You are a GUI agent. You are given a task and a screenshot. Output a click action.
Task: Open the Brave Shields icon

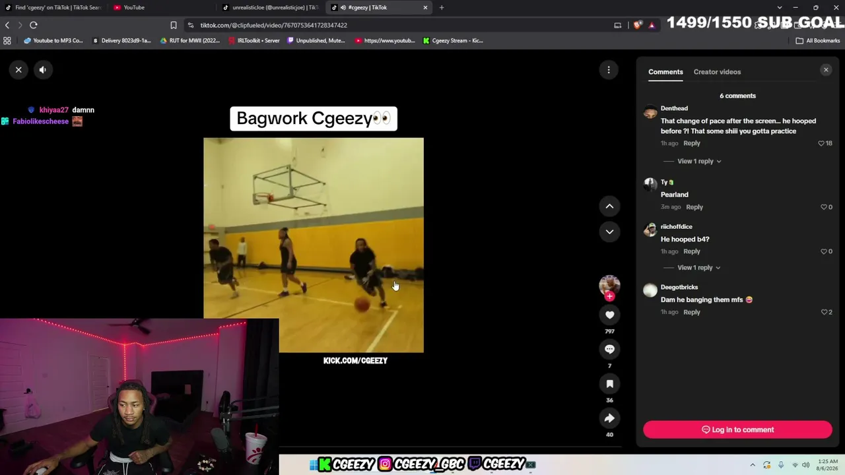637,25
